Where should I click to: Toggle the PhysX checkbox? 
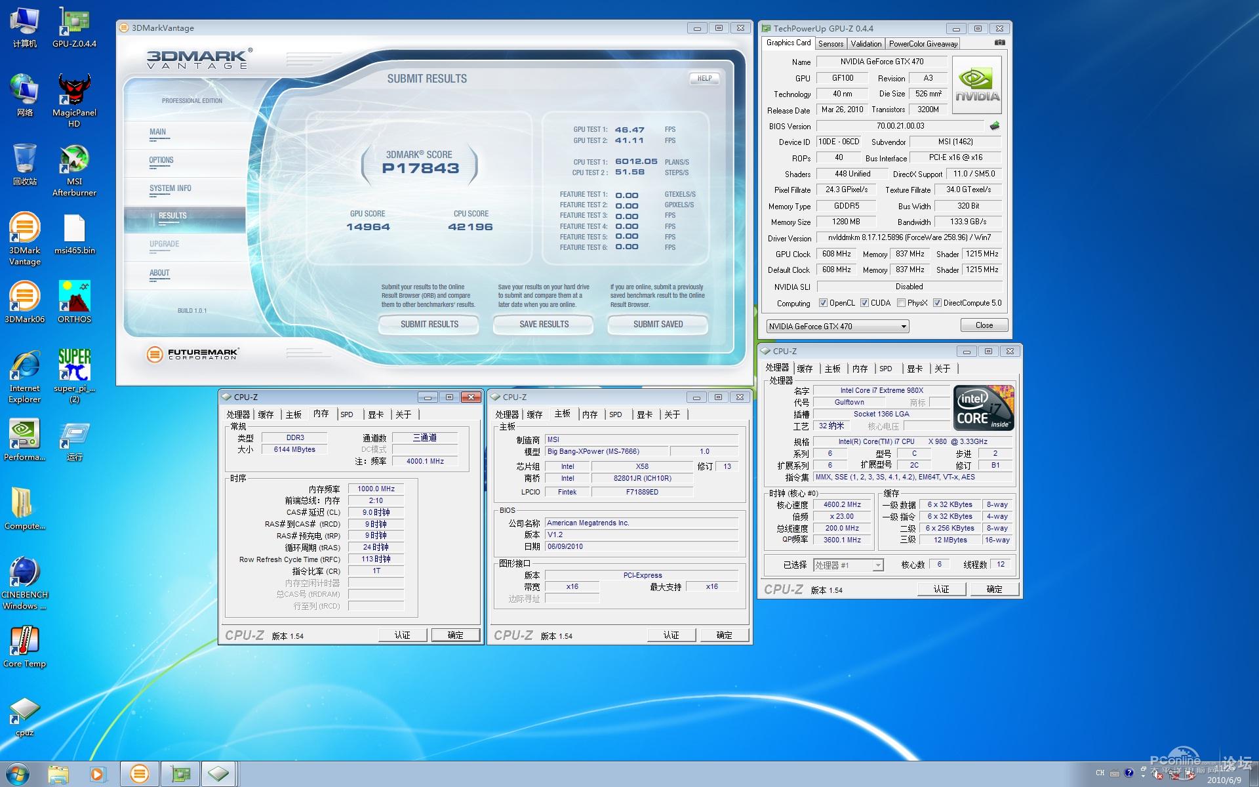tap(901, 303)
